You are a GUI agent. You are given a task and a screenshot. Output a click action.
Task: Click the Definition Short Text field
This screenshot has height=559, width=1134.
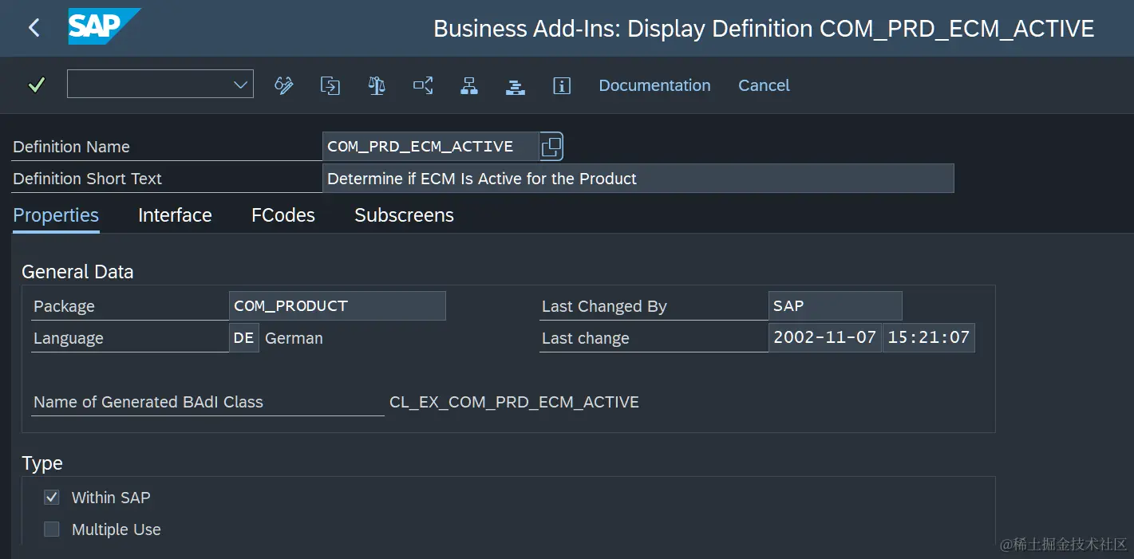point(637,179)
